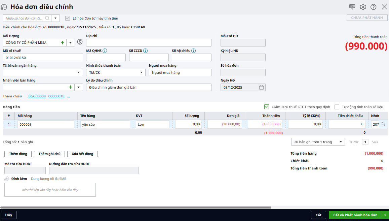Toggle Giảm 20% thuế GTGT checkbox
Screen dimensions: 389x221
[x=267, y=107]
